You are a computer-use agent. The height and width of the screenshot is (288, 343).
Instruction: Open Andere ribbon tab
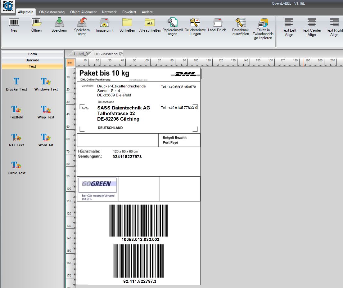click(147, 12)
